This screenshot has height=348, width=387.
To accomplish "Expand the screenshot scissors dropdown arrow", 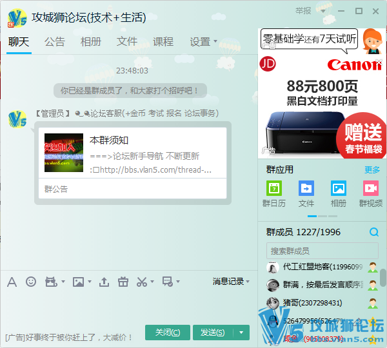I will [x=152, y=282].
